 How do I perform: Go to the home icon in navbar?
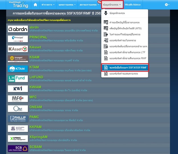pyautogui.click(x=35, y=5)
